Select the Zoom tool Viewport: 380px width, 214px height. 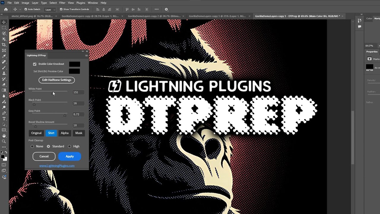point(4,141)
